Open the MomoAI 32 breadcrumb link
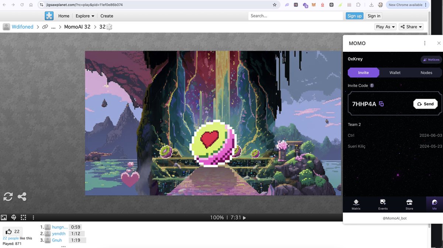Screen dimensions: 443x248 point(77,27)
